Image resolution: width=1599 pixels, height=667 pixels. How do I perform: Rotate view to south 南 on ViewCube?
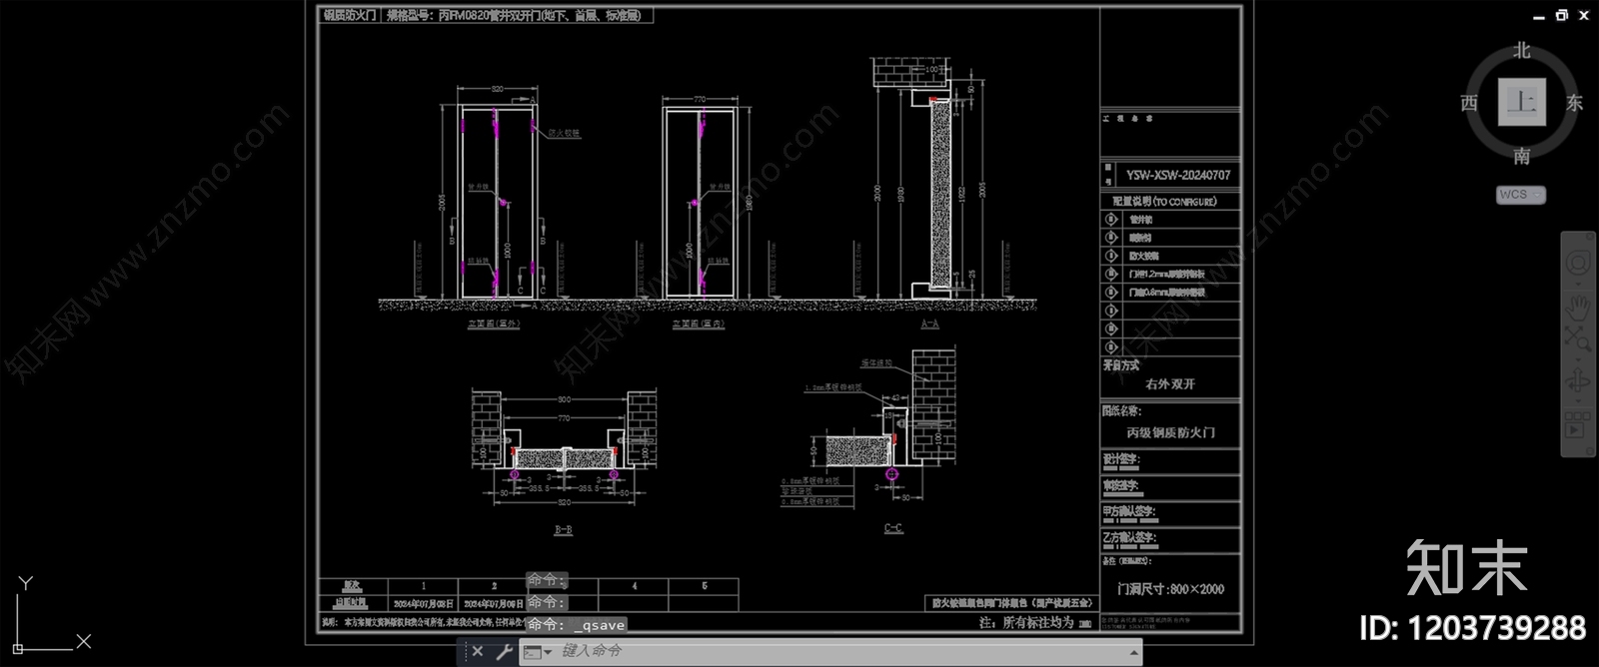pos(1522,156)
